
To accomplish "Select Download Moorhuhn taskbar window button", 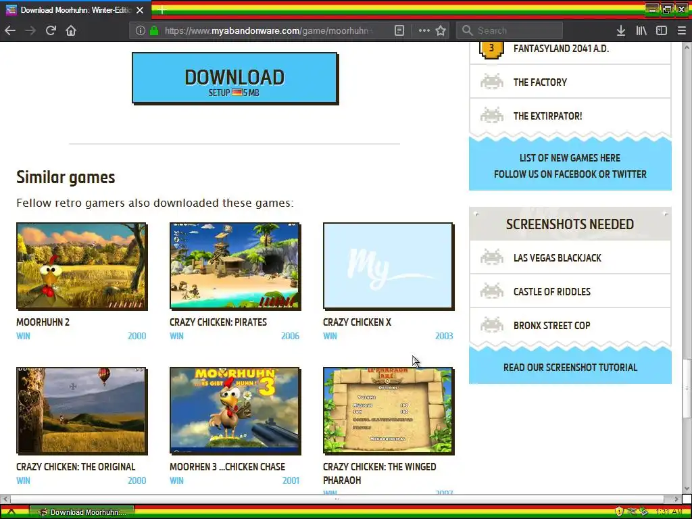I will (82, 512).
